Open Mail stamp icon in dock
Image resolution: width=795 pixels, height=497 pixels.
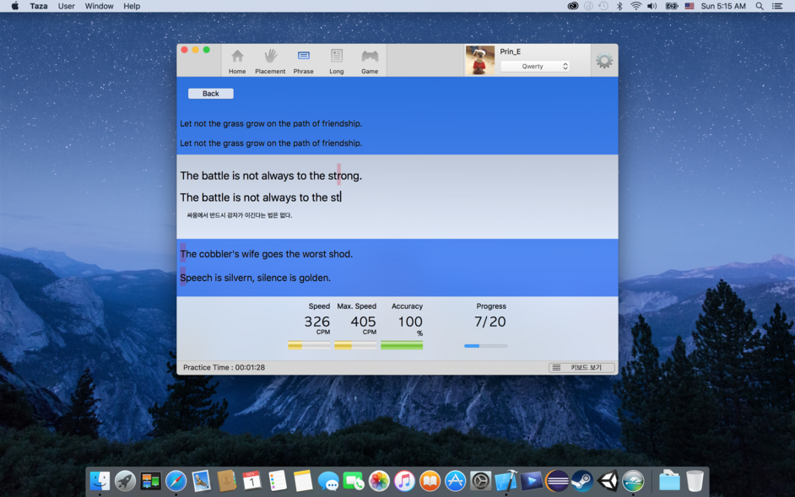coord(202,481)
